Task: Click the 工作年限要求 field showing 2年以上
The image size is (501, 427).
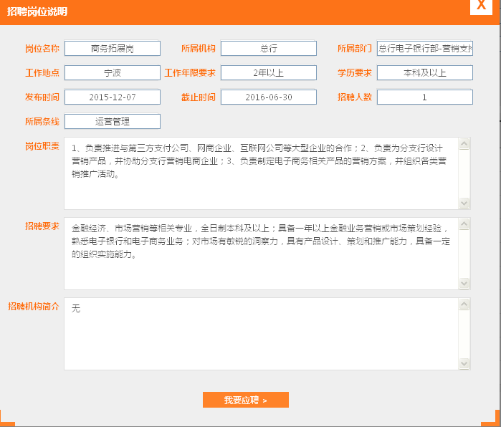Action: pos(269,73)
